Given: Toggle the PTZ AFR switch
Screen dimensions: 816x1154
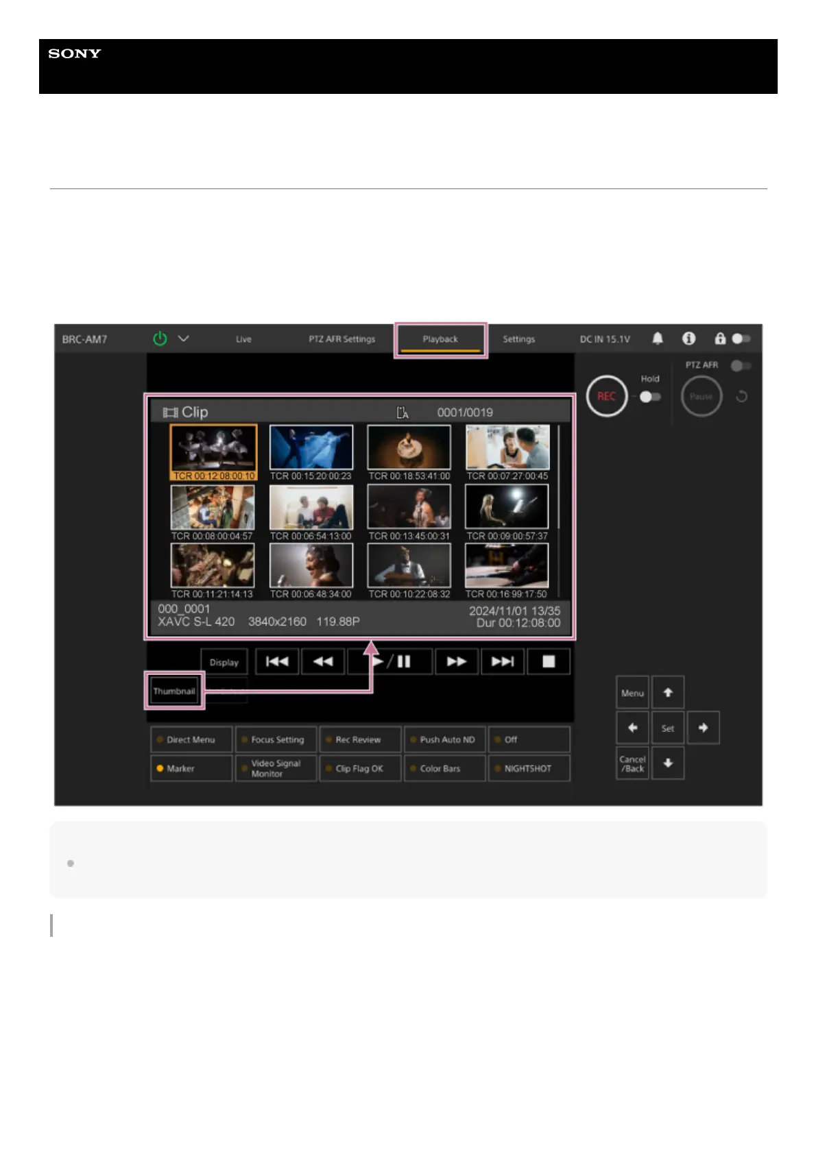Looking at the screenshot, I should 741,366.
